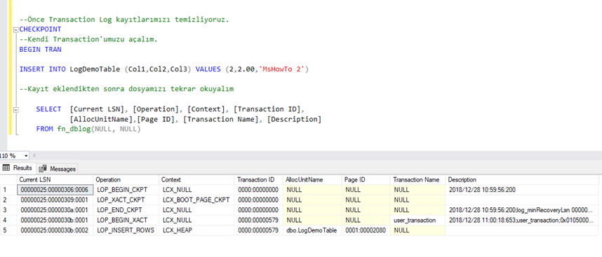The height and width of the screenshot is (257, 602).
Task: Click the dbo.LogDemoTable cell
Action: (x=312, y=230)
